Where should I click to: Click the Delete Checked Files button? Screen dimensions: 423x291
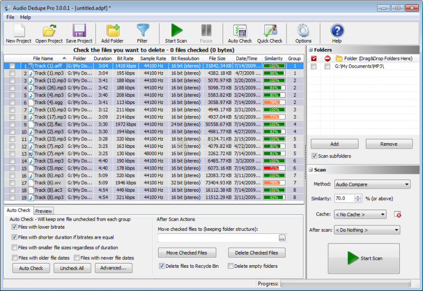click(256, 253)
